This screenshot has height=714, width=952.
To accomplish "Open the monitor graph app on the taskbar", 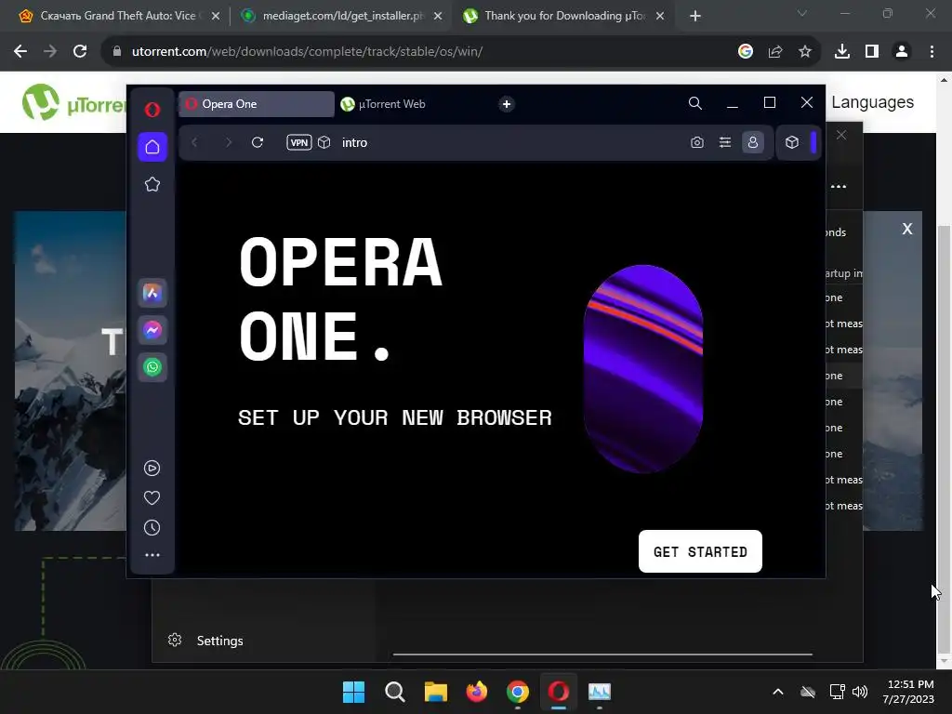I will pyautogui.click(x=600, y=692).
